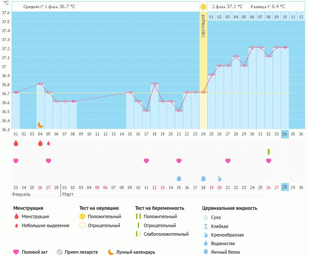This screenshot has height=255, width=309.
Task: Select the menstruation drop on cycle day 01
Action: point(16,143)
